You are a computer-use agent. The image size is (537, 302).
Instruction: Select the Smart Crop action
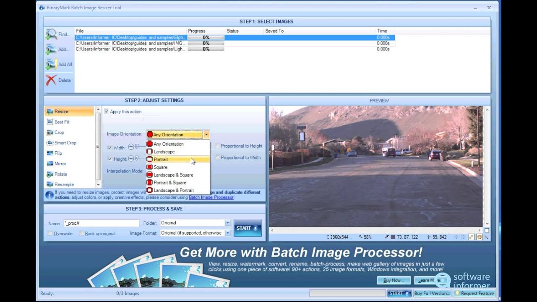click(x=69, y=143)
